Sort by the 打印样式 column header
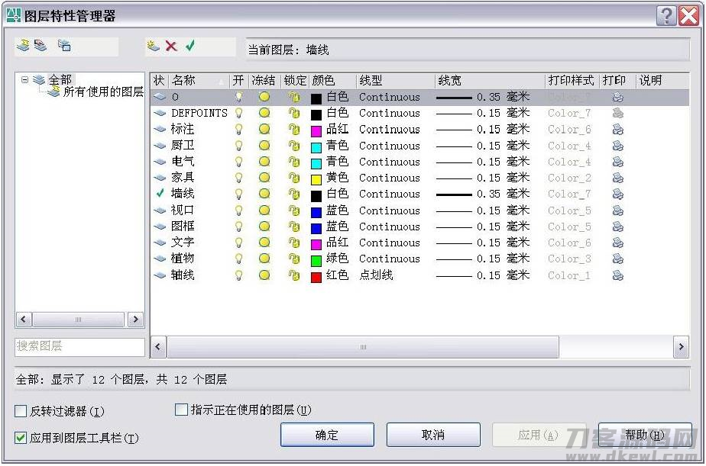 click(573, 80)
